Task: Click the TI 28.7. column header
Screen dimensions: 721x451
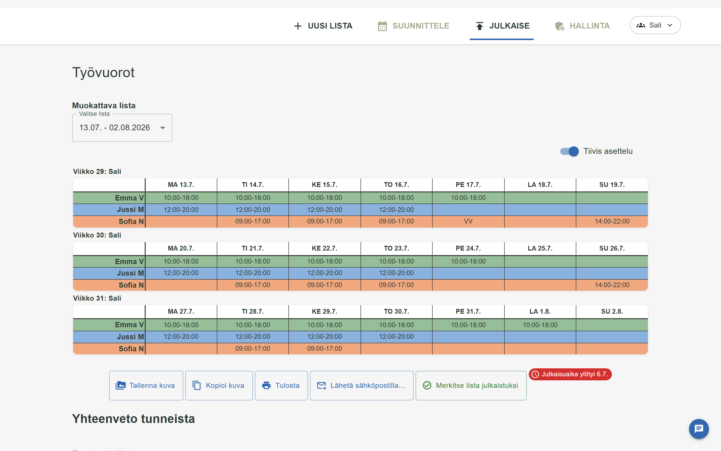Action: 253,311
